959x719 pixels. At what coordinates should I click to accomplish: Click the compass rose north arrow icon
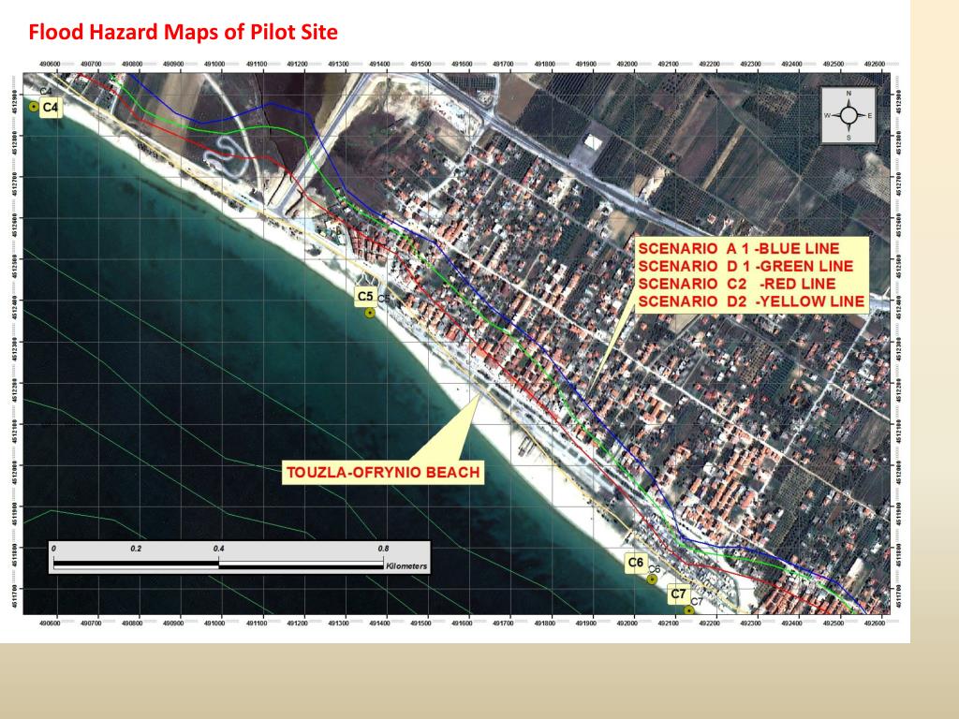[848, 115]
